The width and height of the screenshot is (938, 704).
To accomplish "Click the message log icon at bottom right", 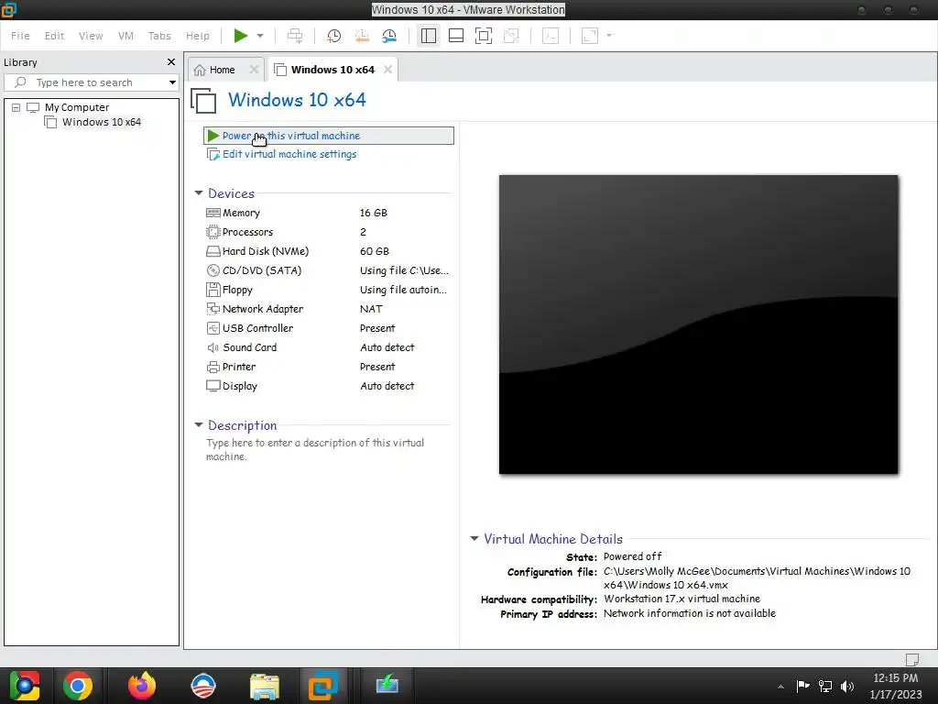I will click(x=912, y=659).
